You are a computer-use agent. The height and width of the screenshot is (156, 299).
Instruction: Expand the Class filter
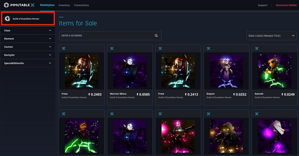click(28, 30)
